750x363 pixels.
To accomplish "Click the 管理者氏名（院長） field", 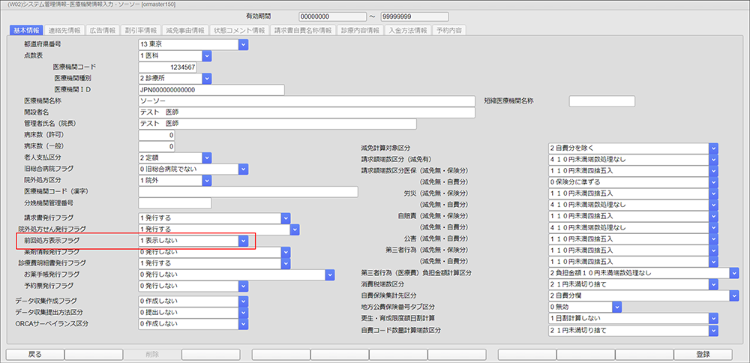I will coord(307,124).
